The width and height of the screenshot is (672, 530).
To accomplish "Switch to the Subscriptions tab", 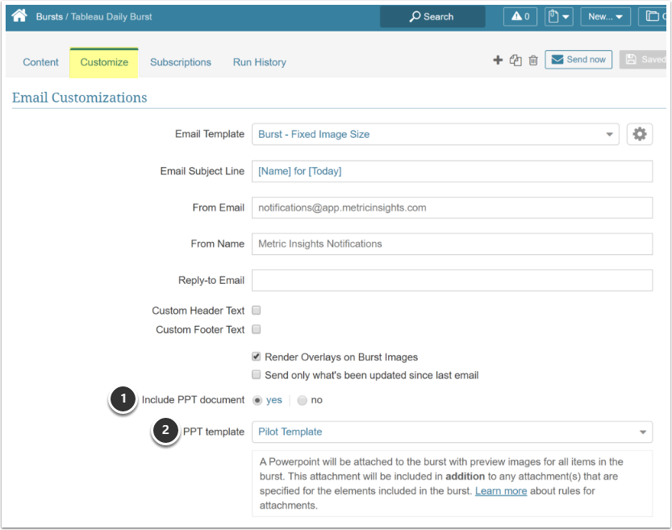I will 180,62.
